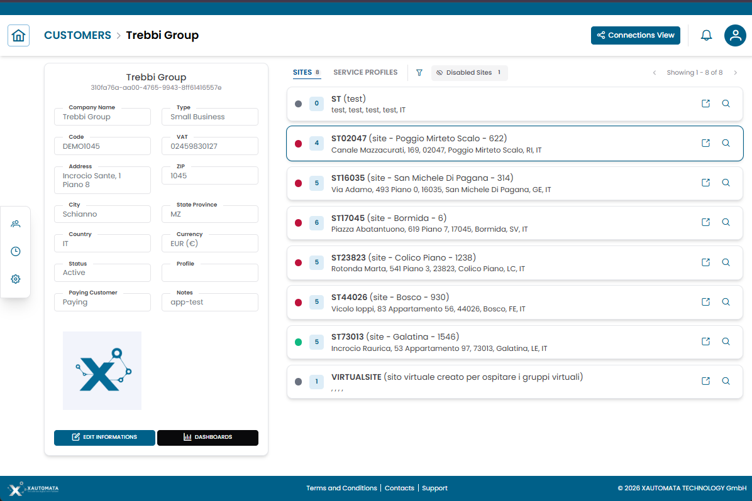Image resolution: width=752 pixels, height=501 pixels.
Task: Click the Terms and Conditions footer link
Action: (x=341, y=488)
